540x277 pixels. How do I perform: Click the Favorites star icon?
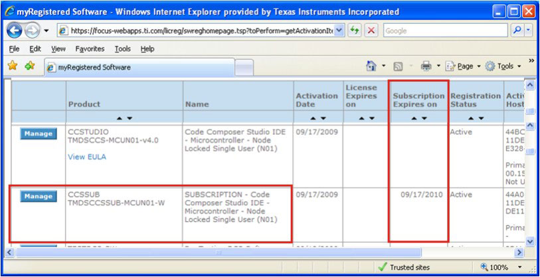pos(12,66)
